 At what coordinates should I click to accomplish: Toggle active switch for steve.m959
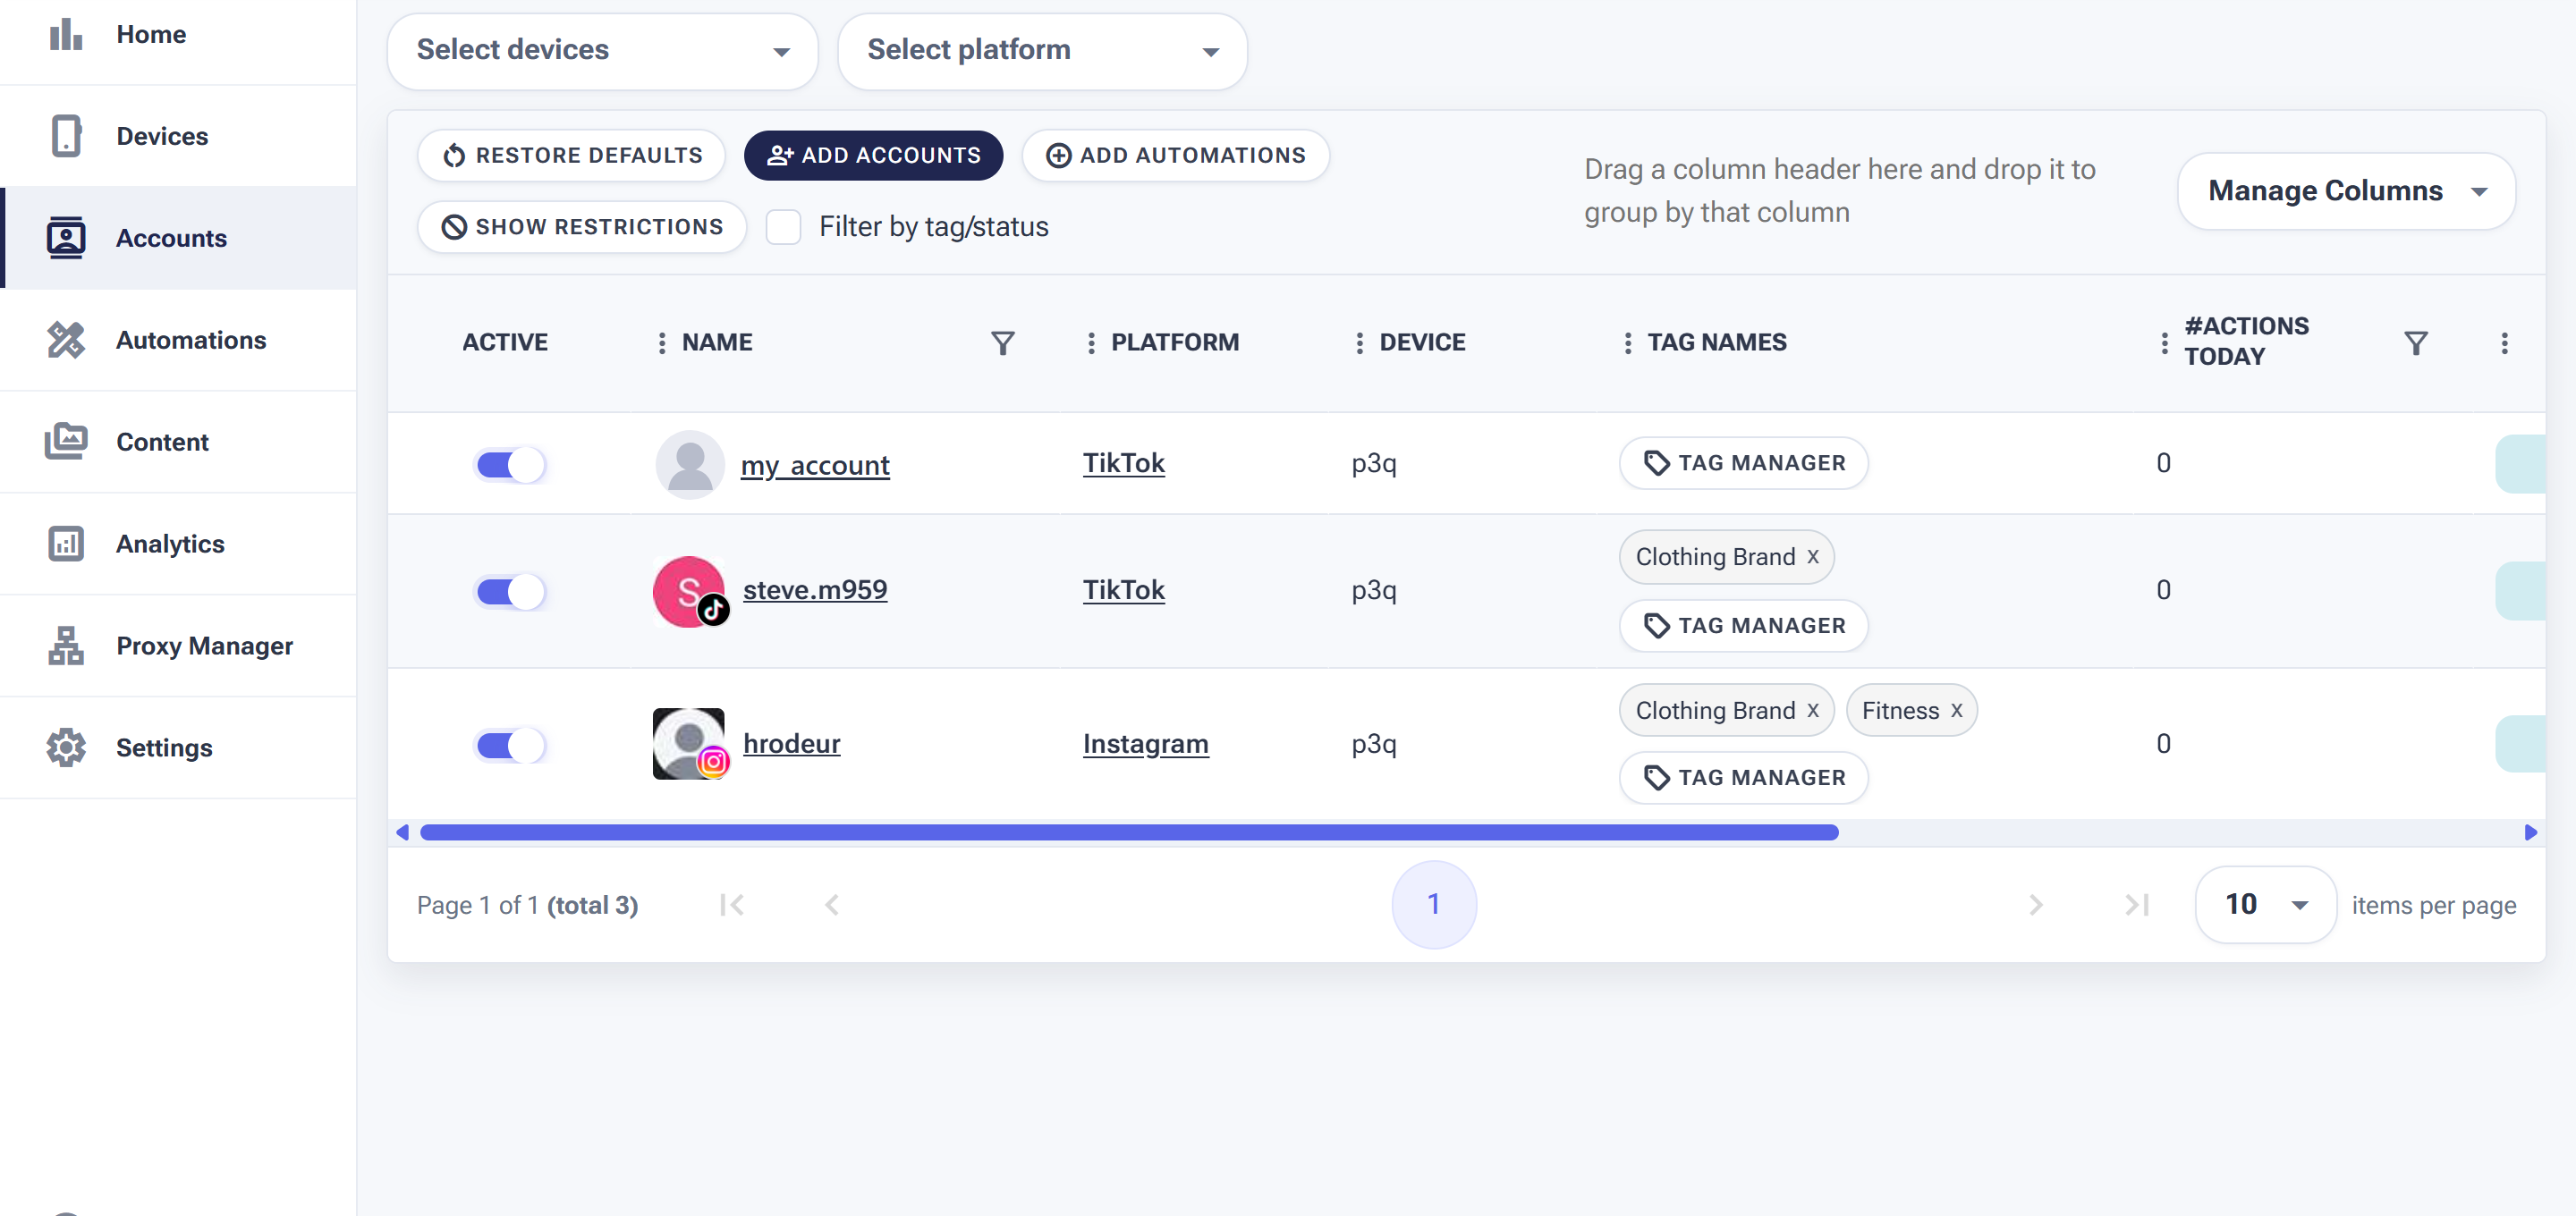point(510,592)
